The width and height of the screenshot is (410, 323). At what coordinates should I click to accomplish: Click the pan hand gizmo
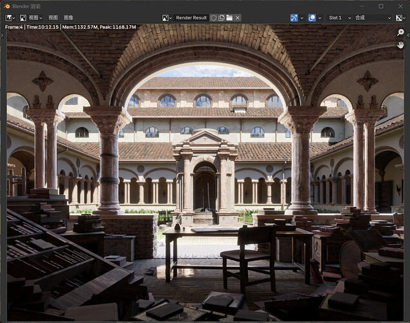tap(400, 45)
